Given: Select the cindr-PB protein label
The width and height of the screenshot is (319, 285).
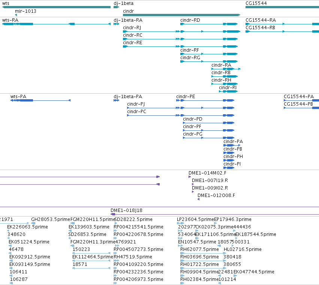Looking at the screenshot, I should [232, 149].
